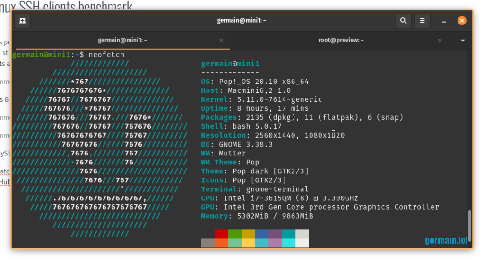
Task: Click the 'Mutter' WM value
Action: tap(233, 153)
